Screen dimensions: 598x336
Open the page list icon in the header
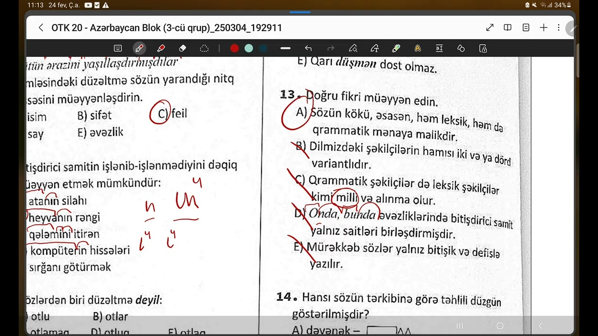tap(526, 28)
